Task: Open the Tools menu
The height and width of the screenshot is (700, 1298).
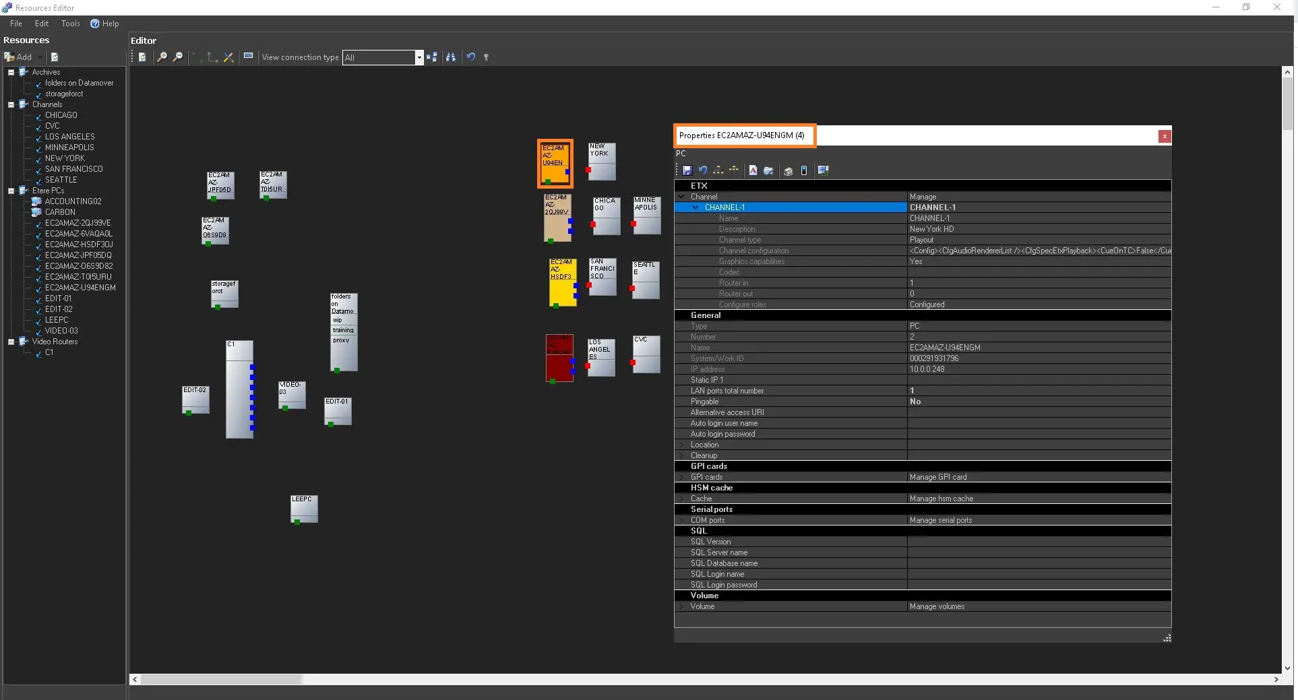Action: (x=70, y=24)
